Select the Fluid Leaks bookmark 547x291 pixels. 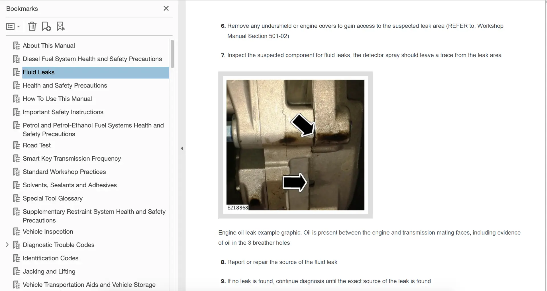pyautogui.click(x=38, y=72)
